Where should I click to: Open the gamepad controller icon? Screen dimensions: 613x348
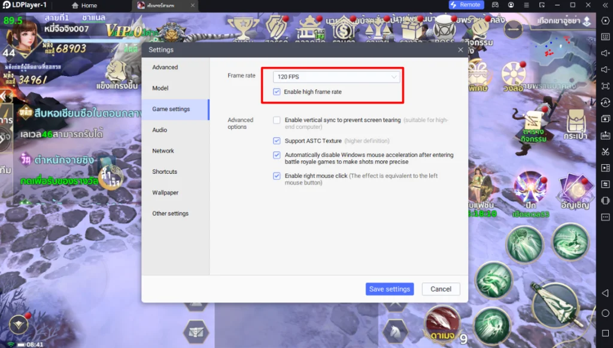495,5
